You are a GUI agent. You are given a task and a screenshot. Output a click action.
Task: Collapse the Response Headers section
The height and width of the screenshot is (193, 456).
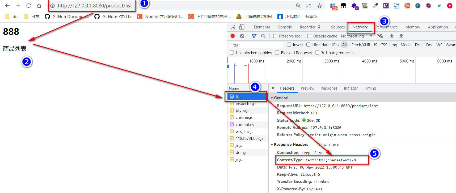(272, 145)
